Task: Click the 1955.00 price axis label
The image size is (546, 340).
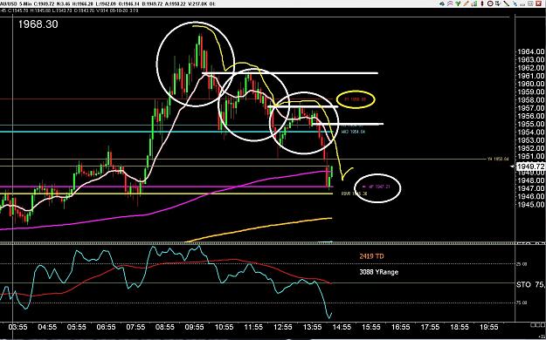Action: pyautogui.click(x=531, y=124)
